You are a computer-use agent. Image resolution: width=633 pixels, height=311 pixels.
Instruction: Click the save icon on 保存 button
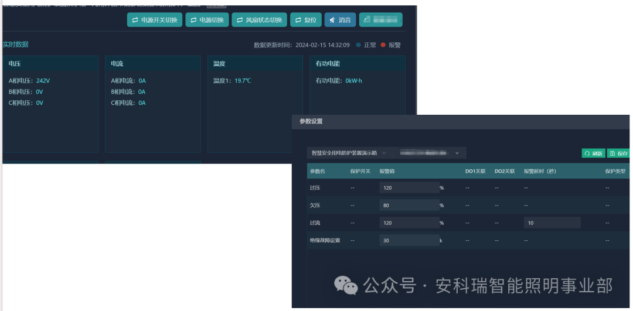[x=612, y=153]
